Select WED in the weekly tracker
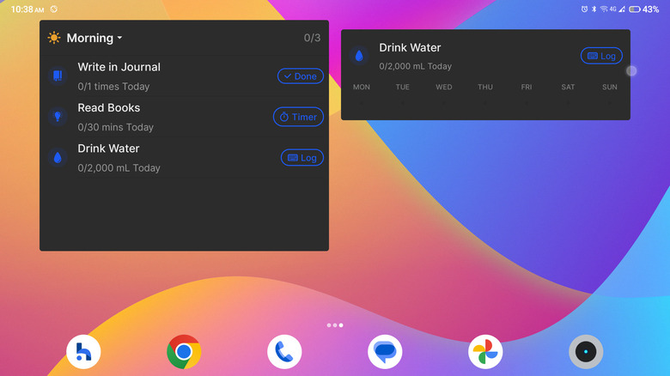 (443, 88)
